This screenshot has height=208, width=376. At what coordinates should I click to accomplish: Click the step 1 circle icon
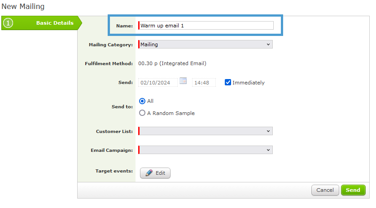pos(8,23)
